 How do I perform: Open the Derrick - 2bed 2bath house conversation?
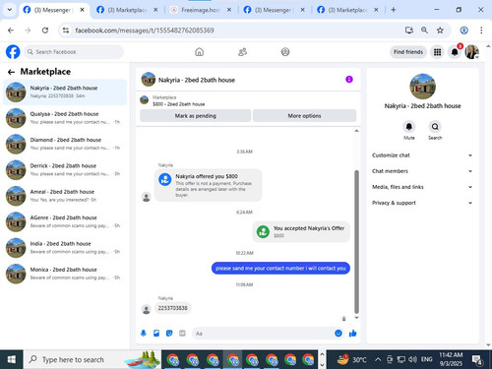tap(65, 169)
